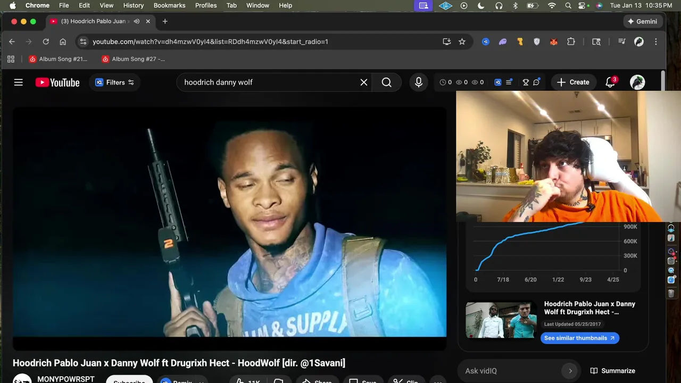The image size is (681, 383).
Task: Close the Hoodrich Pablo Juan tab
Action: tap(148, 21)
